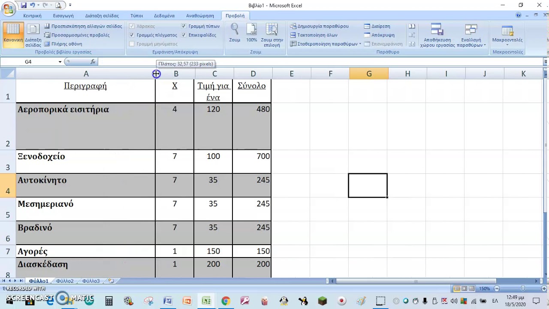This screenshot has width=549, height=309.
Task: Switch to the Τύποι ribbon tab
Action: click(x=136, y=15)
